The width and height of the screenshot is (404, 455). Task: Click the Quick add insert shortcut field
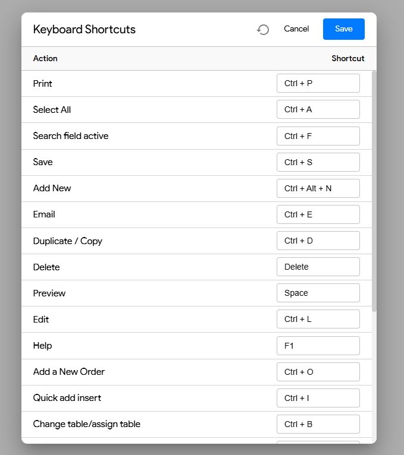[x=318, y=398]
